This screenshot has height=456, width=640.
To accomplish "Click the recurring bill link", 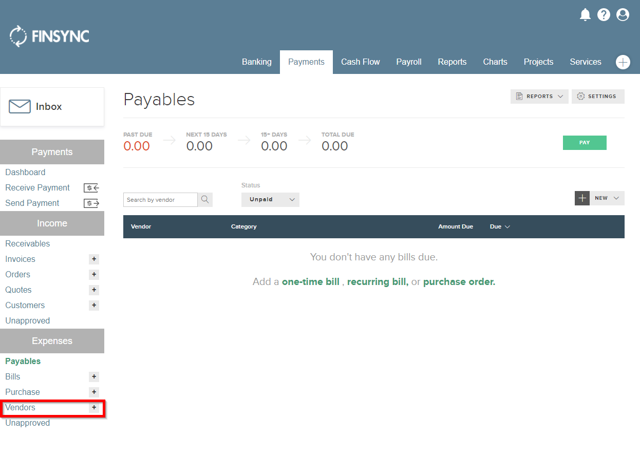I will pos(378,282).
